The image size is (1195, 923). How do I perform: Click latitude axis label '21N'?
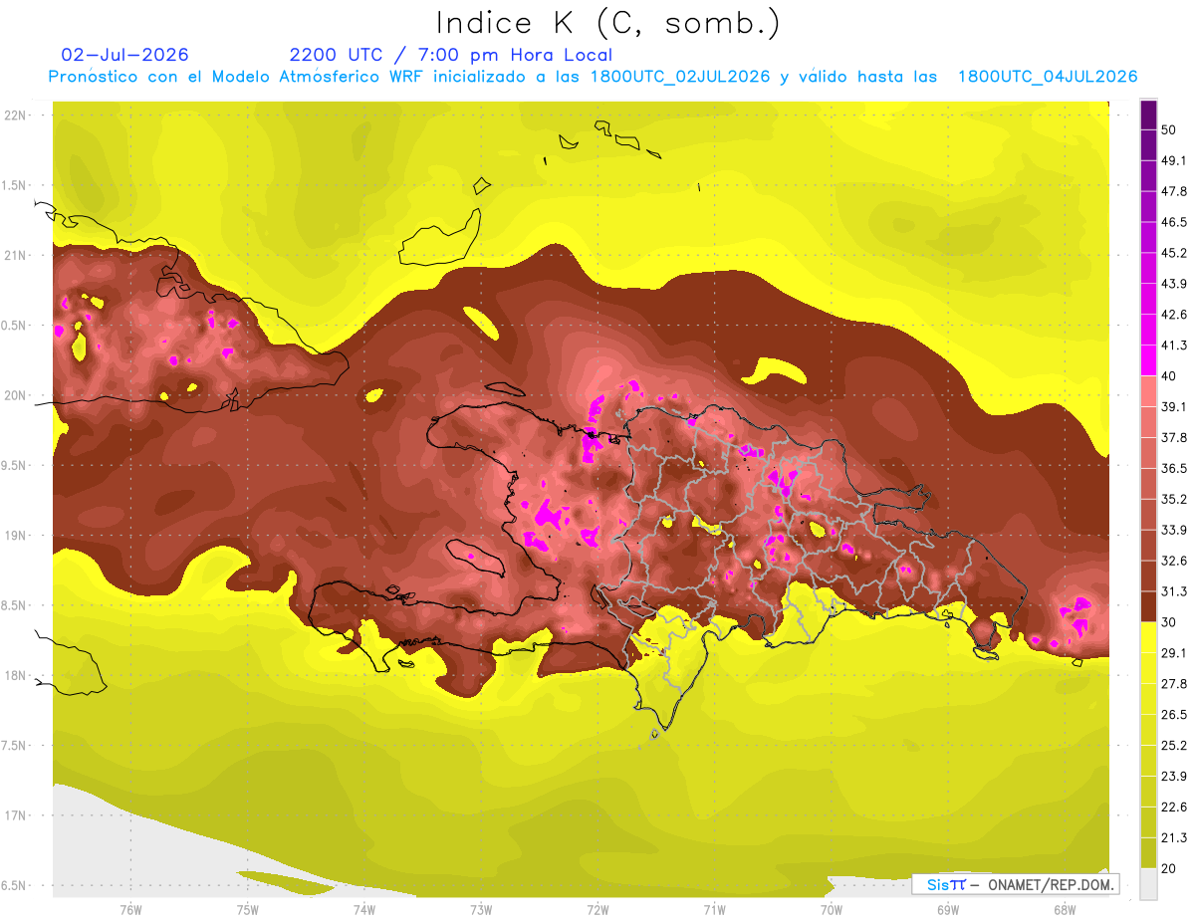16,255
